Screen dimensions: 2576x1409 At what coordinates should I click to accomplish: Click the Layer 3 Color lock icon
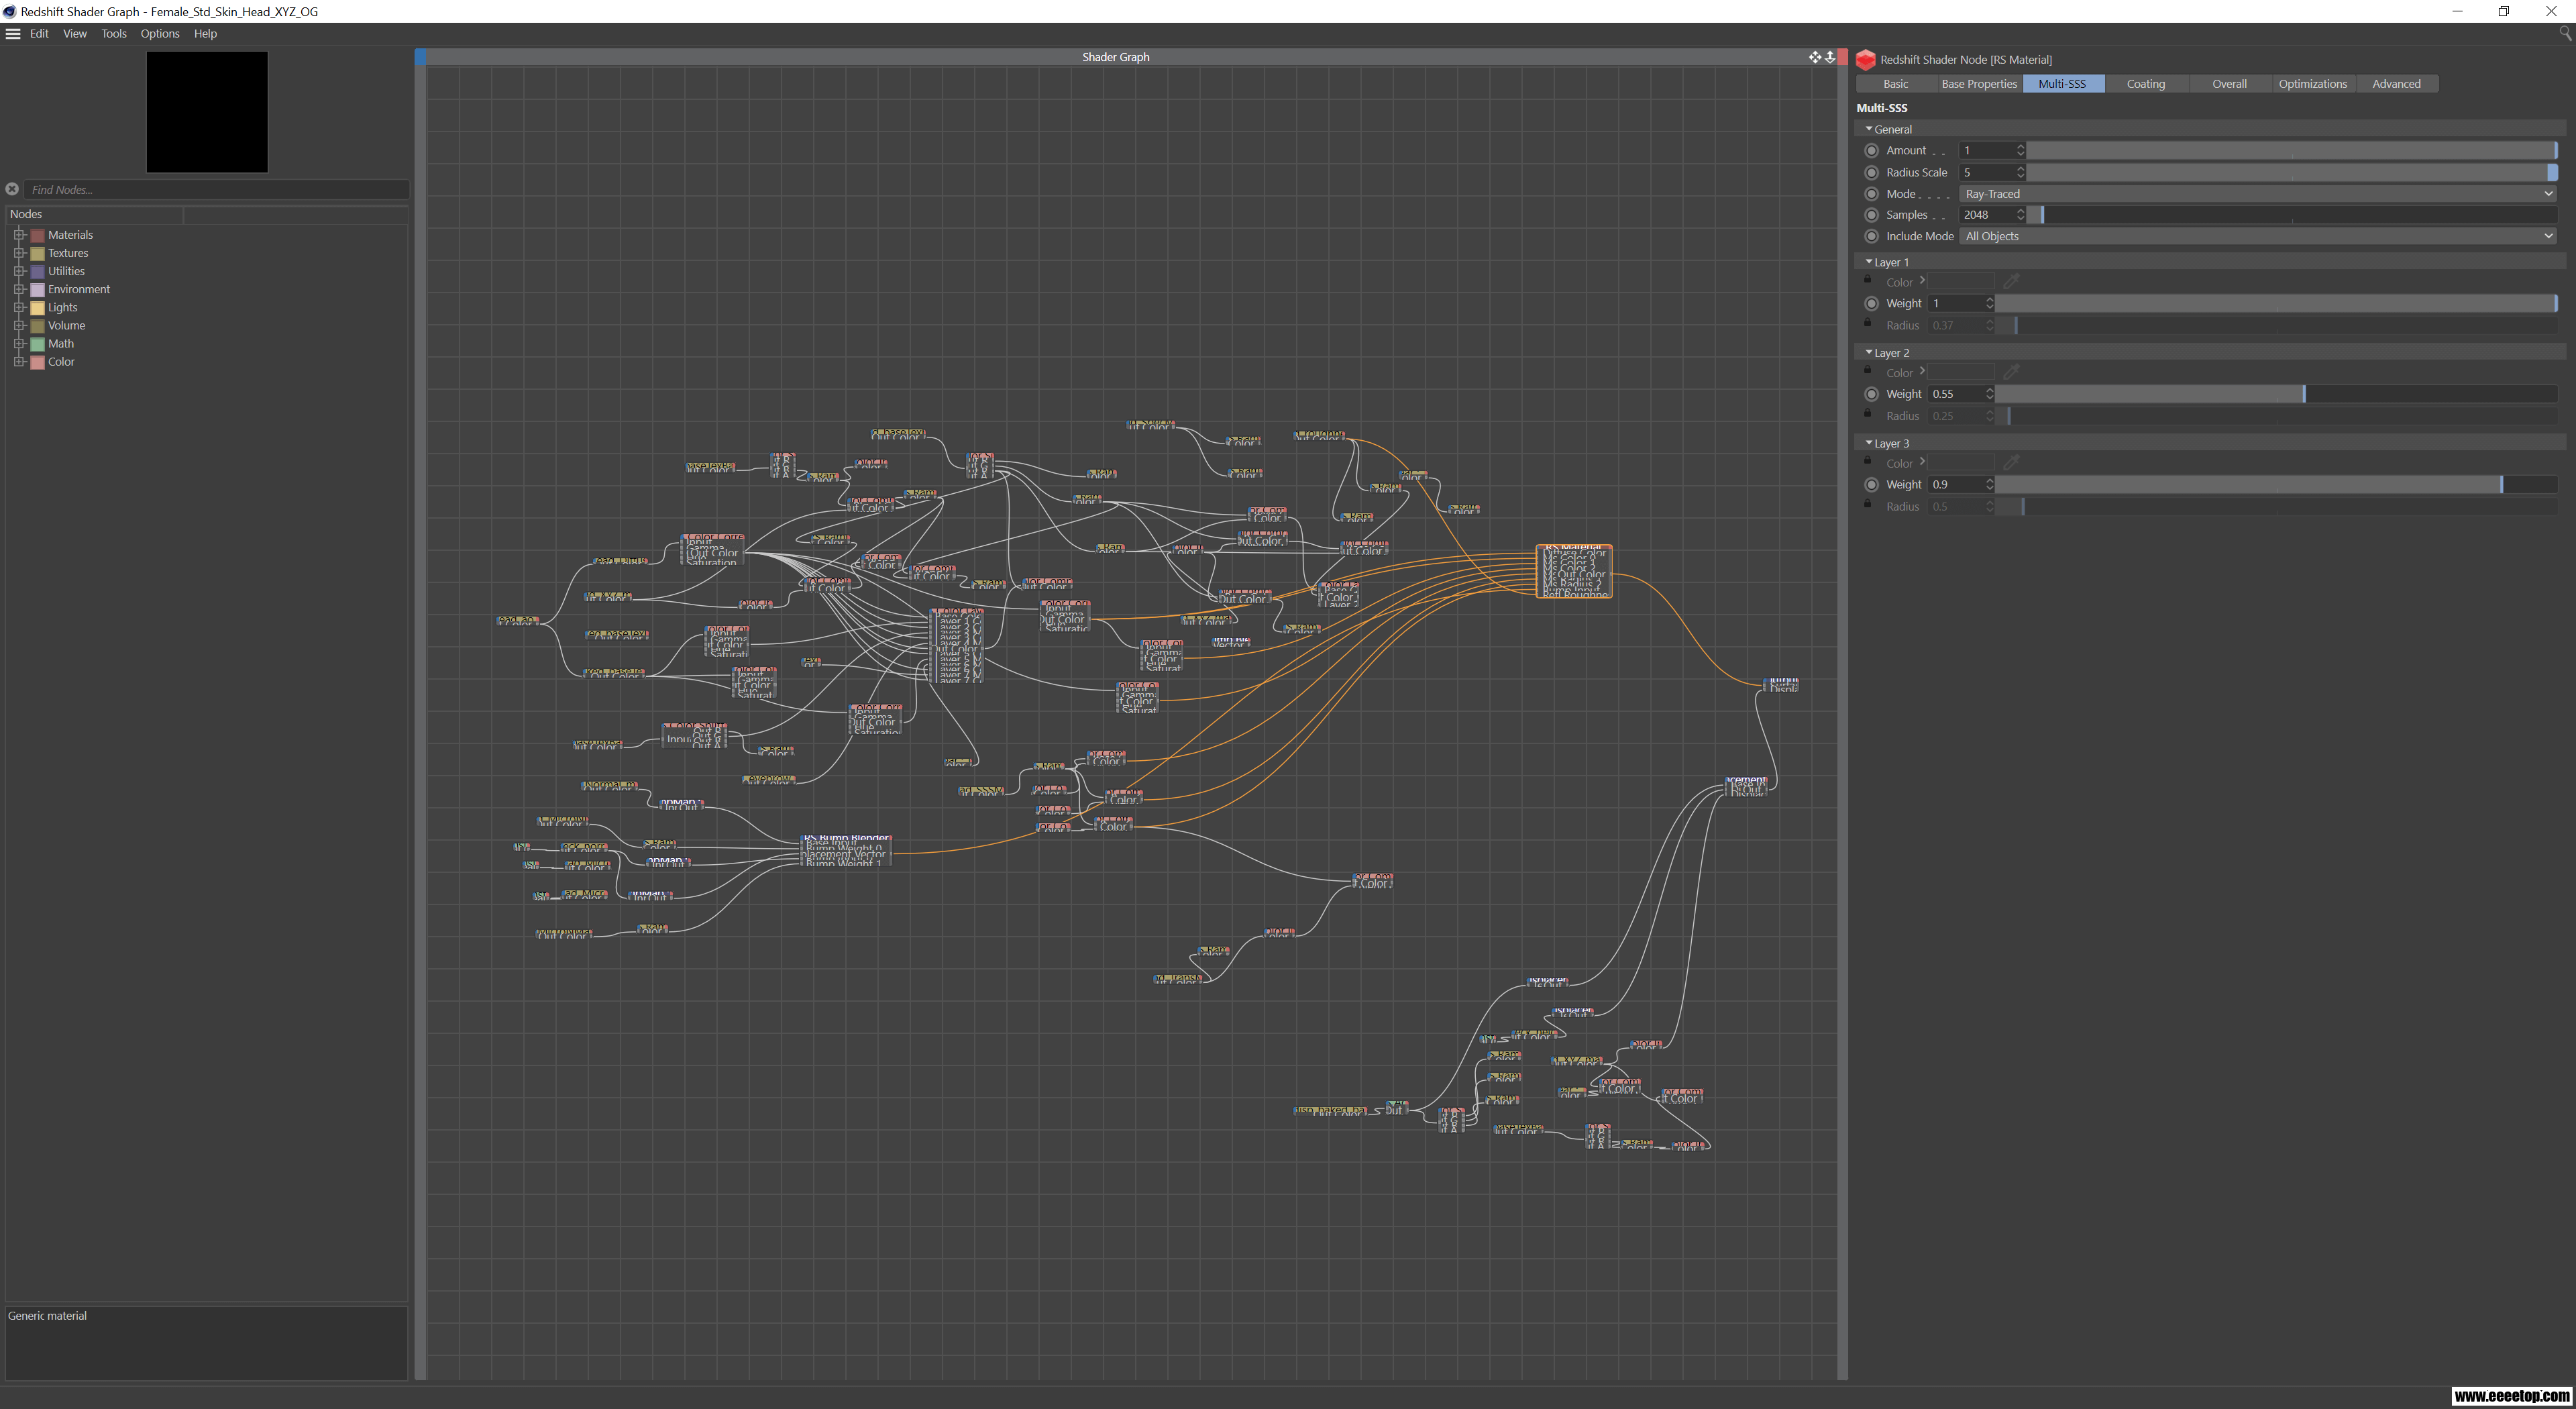[1867, 460]
